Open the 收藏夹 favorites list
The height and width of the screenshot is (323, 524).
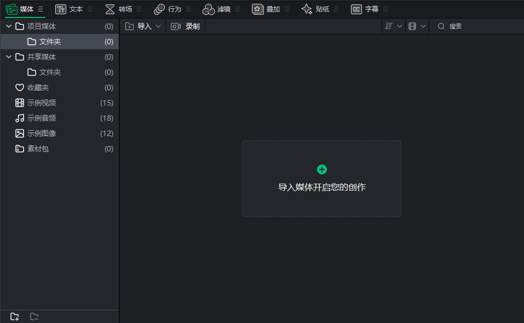[60, 87]
